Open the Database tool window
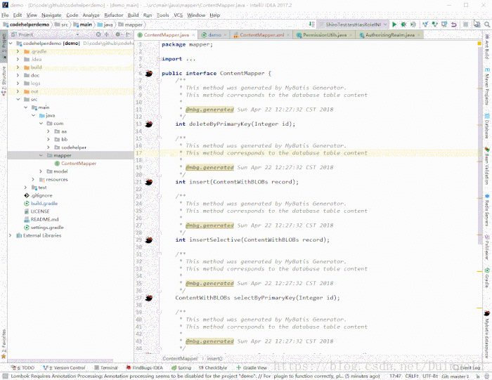Viewport: 492px width, 380px height. click(487, 126)
